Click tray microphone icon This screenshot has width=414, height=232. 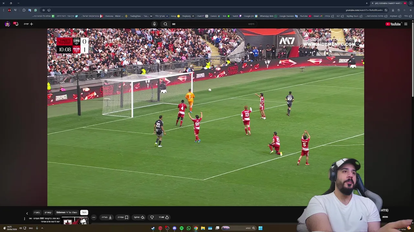point(37,228)
